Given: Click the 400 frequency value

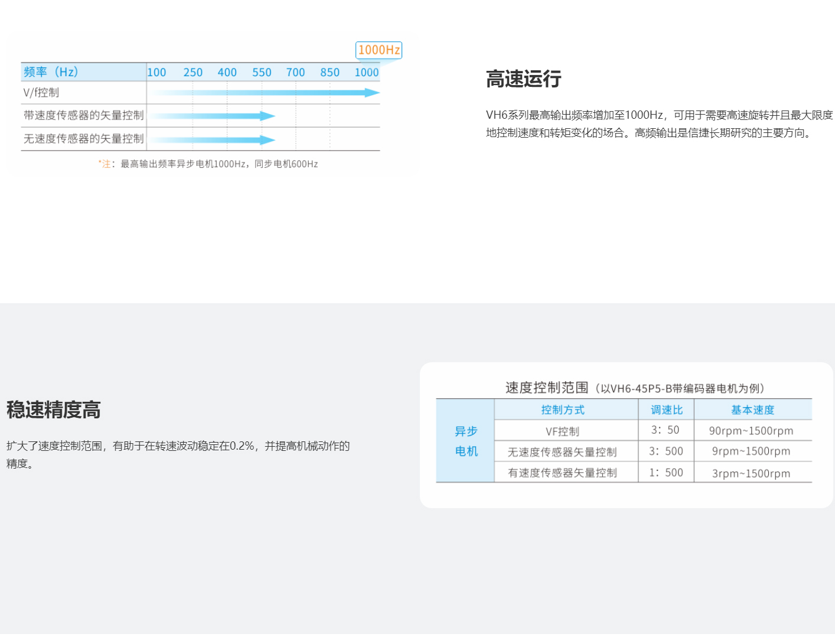Looking at the screenshot, I should [227, 72].
